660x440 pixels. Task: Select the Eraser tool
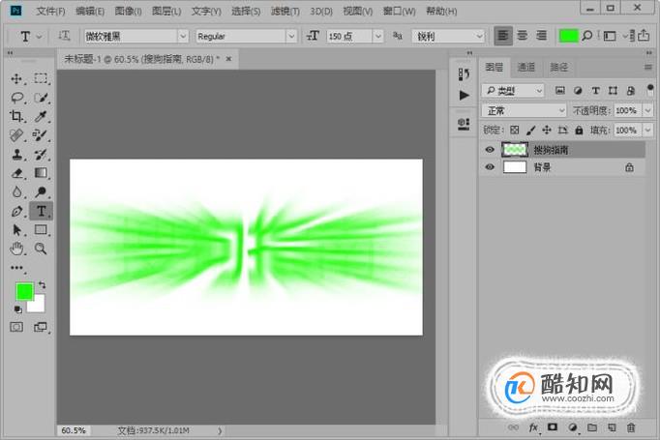[16, 173]
